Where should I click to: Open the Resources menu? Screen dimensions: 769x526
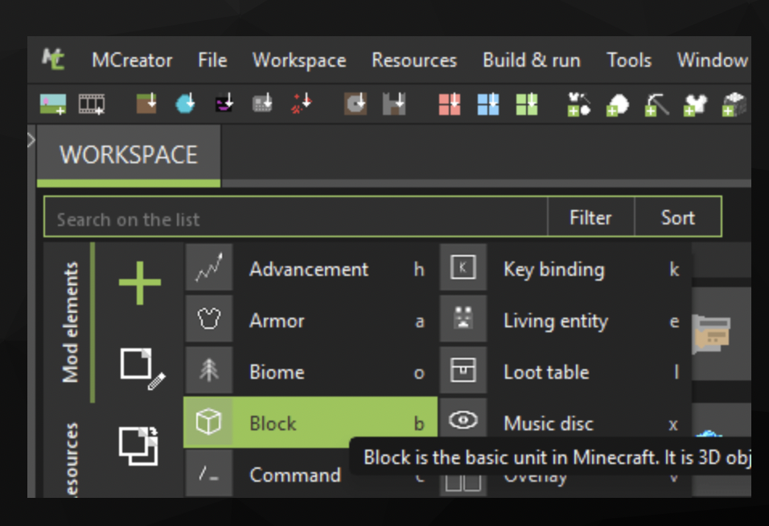click(414, 60)
